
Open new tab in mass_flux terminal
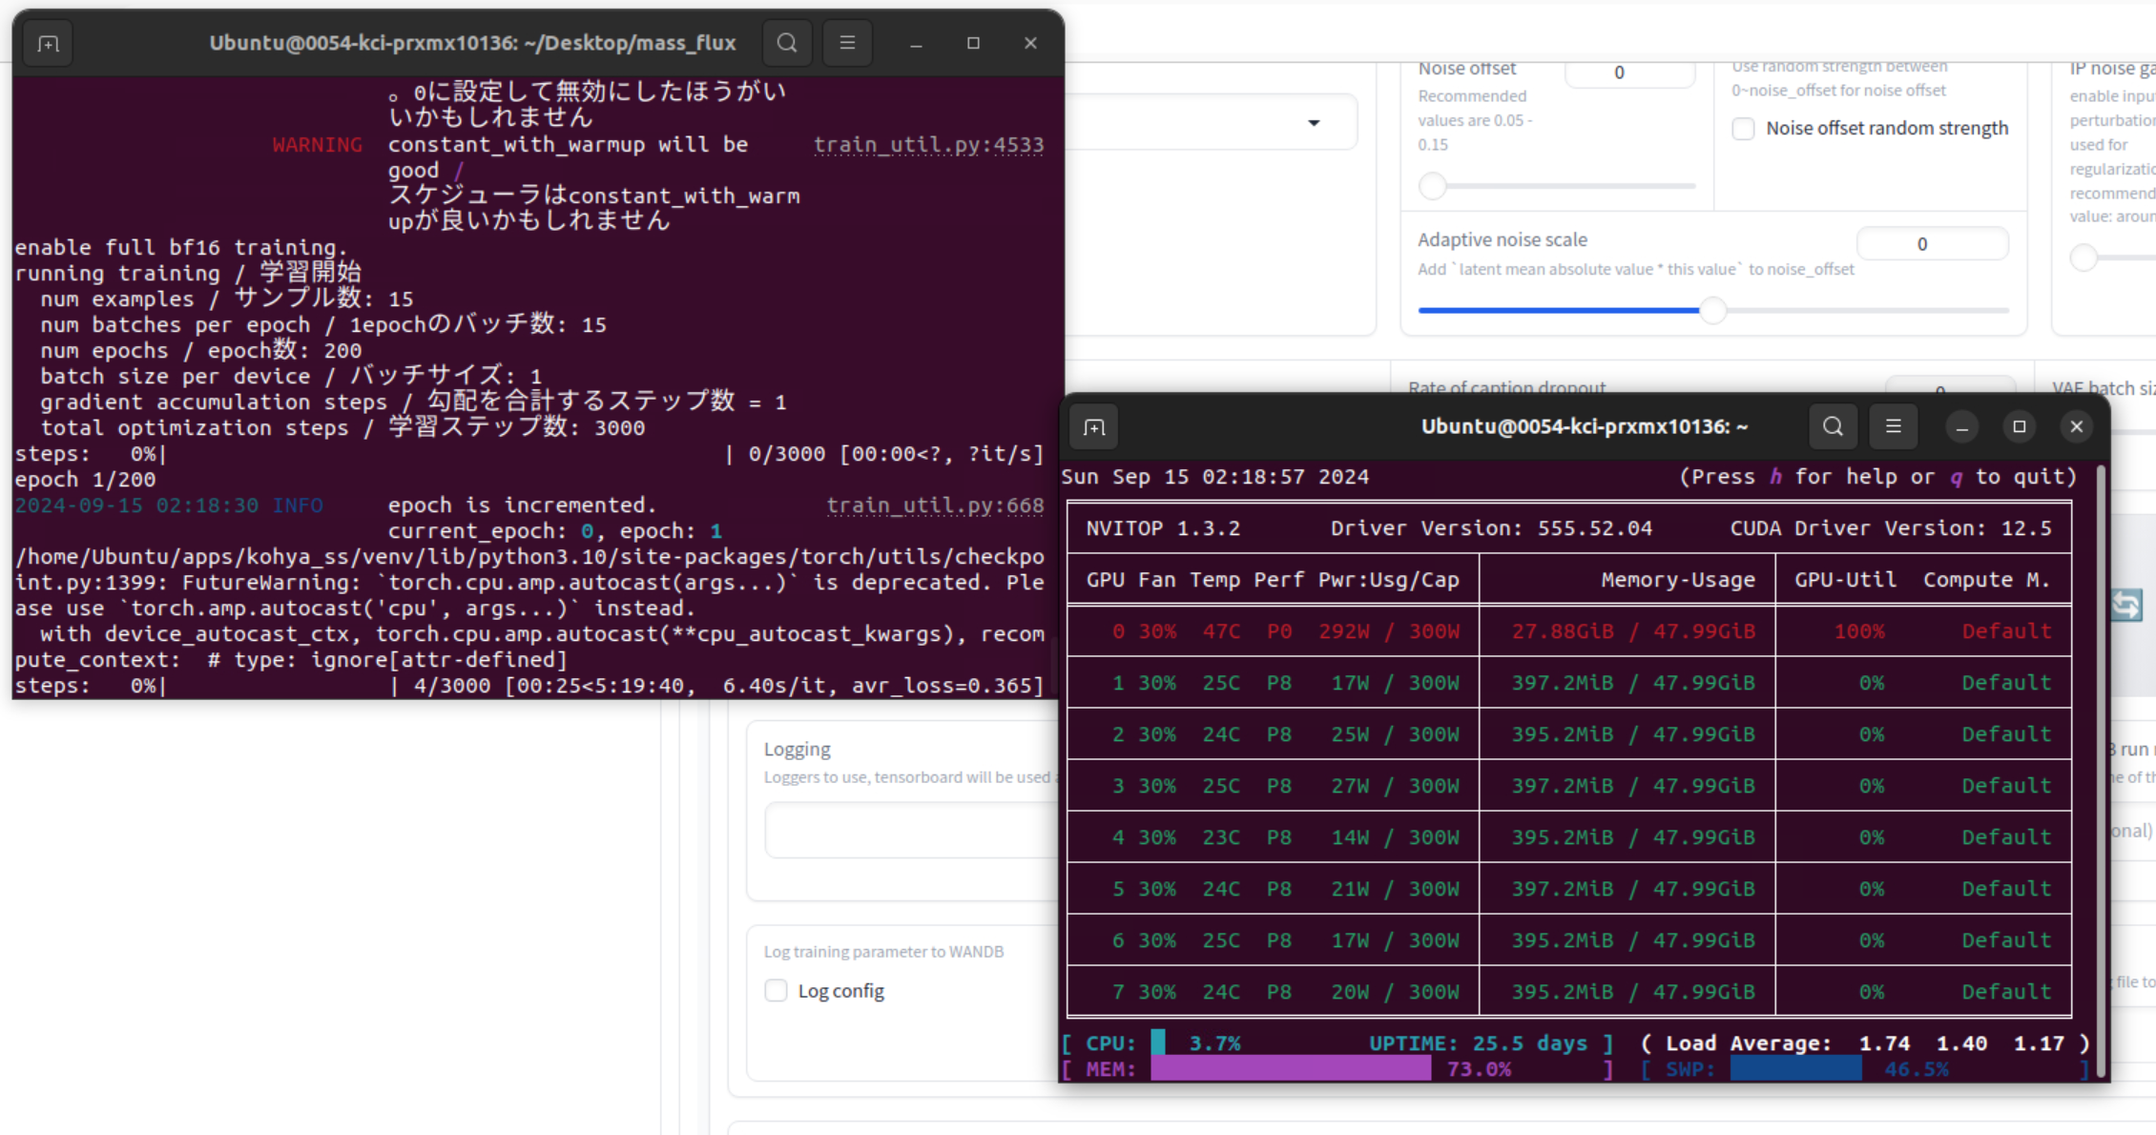[x=48, y=44]
